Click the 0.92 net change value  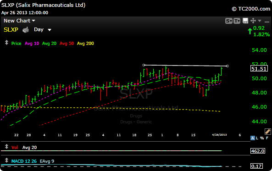259,28
